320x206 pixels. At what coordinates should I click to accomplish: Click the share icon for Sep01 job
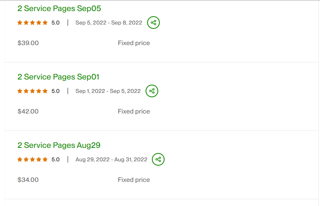152,91
